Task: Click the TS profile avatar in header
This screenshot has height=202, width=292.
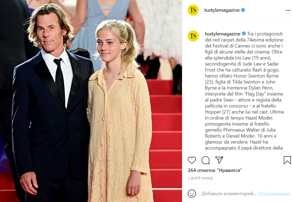Action: (x=193, y=10)
